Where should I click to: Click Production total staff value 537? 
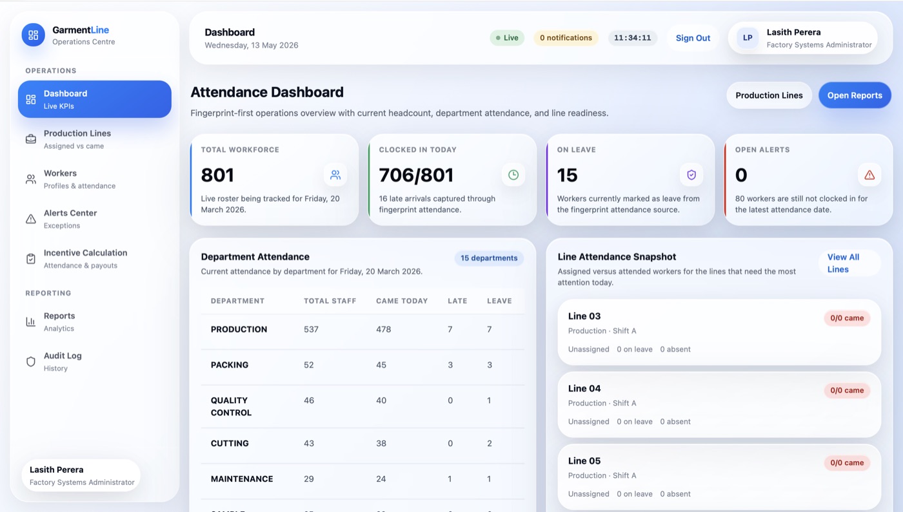[311, 329]
